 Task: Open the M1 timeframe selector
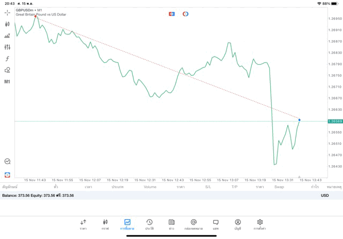[8, 82]
